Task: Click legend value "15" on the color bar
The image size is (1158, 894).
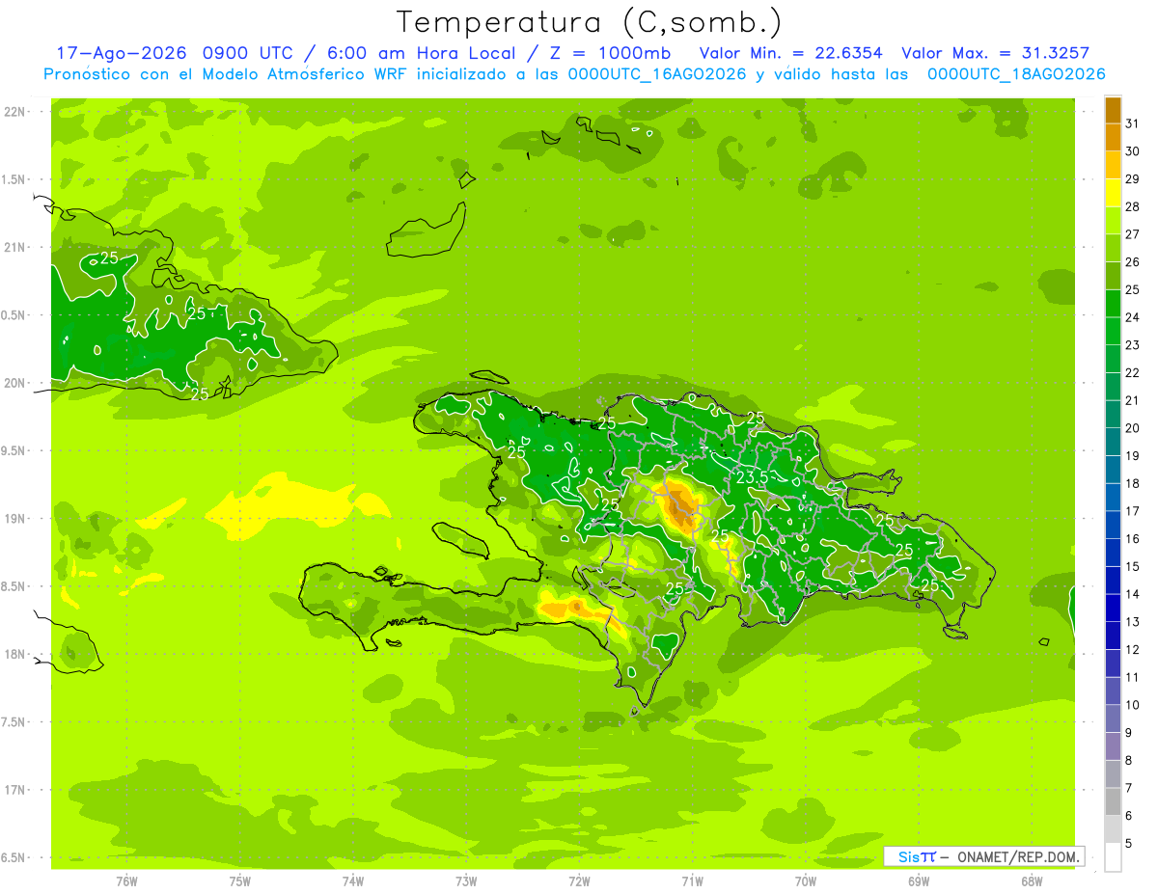Action: (x=1132, y=566)
